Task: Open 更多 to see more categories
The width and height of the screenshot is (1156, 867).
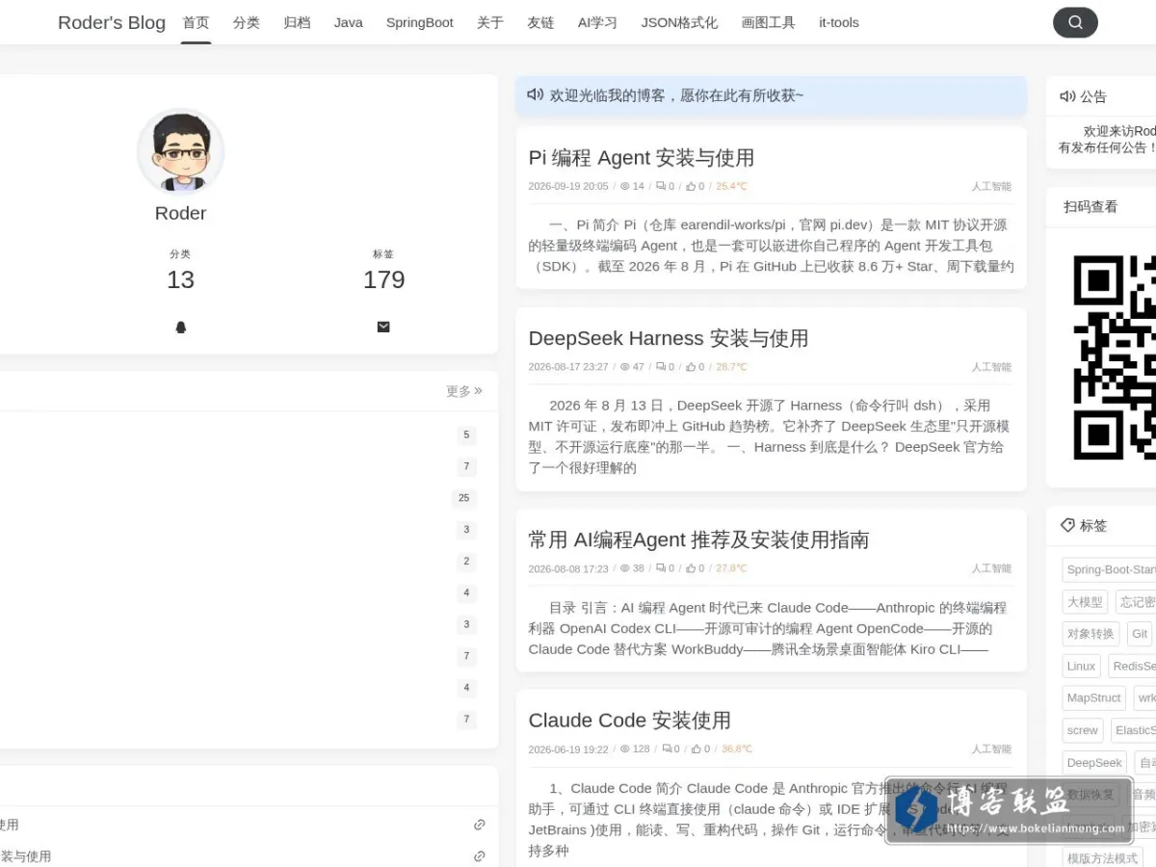Action: coord(463,391)
